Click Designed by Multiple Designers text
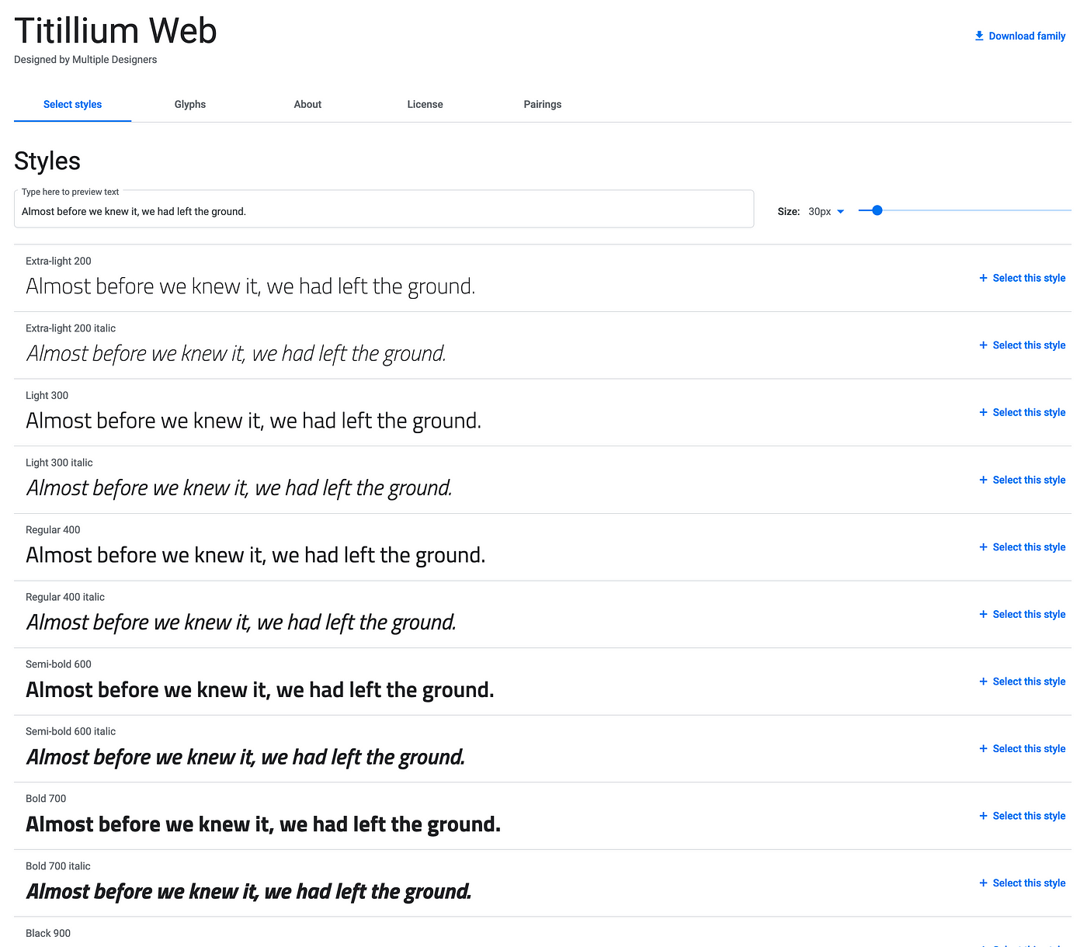Image resolution: width=1087 pixels, height=947 pixels. pos(85,60)
